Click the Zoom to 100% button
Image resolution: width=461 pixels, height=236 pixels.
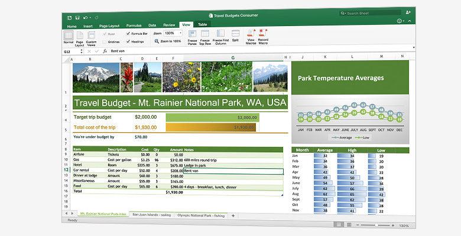click(169, 41)
